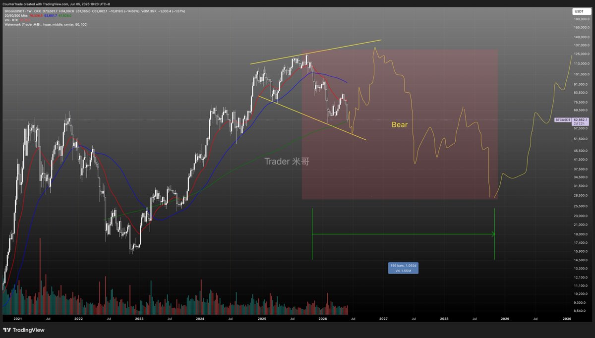
Task: Click the 45,500.0 price axis label
Action: coord(581,151)
